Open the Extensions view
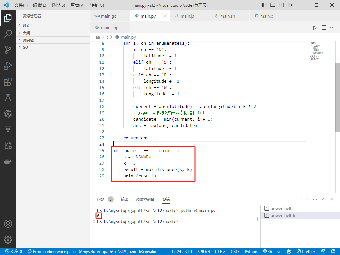 point(8,82)
